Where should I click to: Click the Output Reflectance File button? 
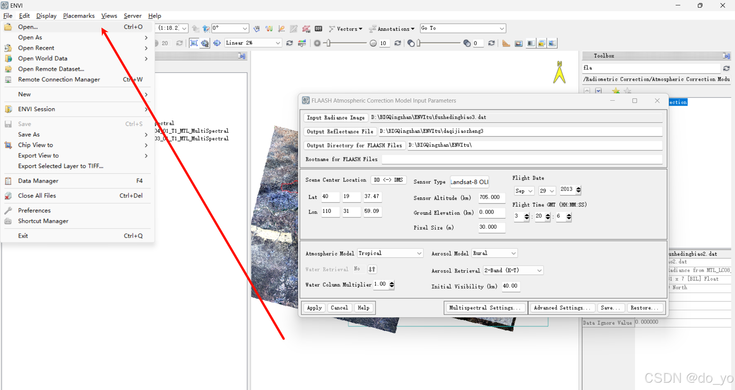tap(340, 132)
